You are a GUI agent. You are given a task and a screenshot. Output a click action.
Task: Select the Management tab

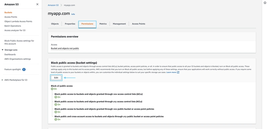coord(119,24)
